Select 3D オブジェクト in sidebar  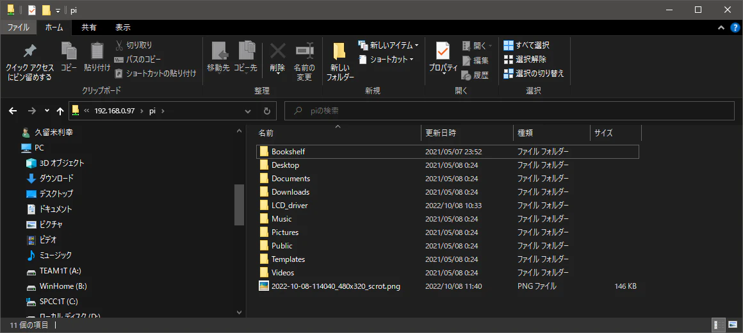coord(56,163)
